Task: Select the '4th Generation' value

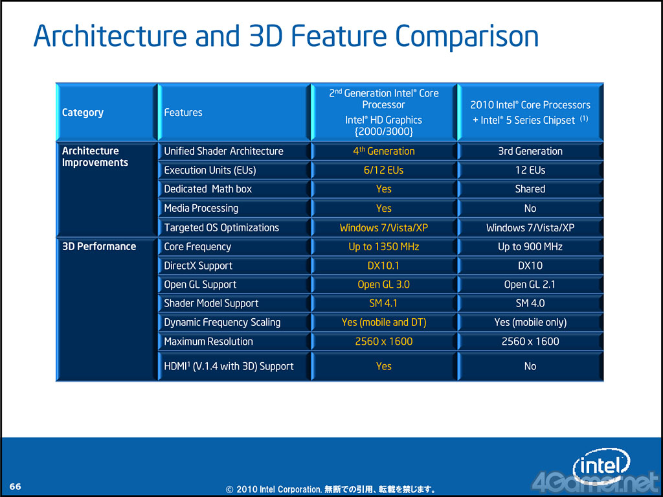Action: click(384, 151)
